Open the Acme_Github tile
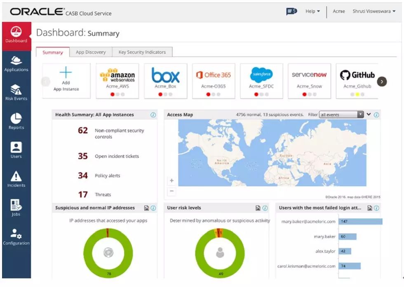The height and width of the screenshot is (287, 404). (357, 81)
